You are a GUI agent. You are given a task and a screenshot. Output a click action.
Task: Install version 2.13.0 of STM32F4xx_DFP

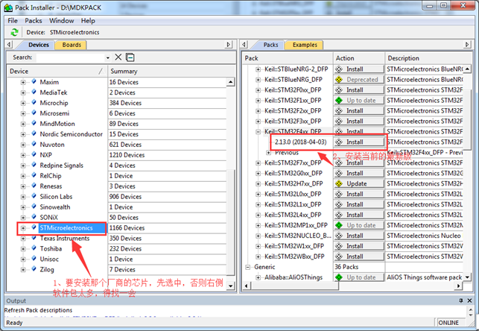tap(359, 142)
